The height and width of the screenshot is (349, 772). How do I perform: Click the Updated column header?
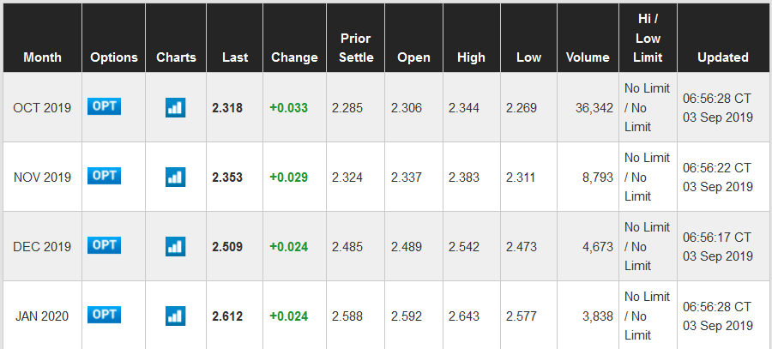coord(722,57)
